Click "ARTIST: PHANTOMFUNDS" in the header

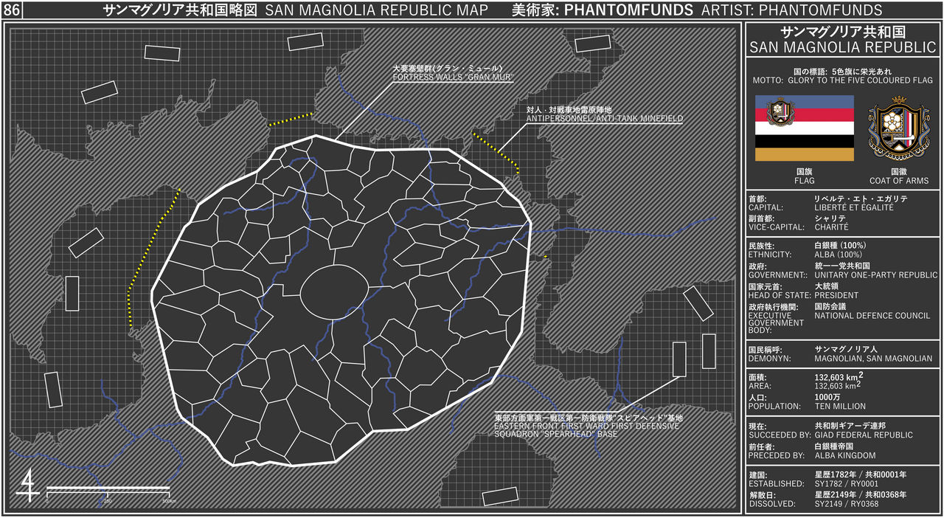tap(791, 10)
